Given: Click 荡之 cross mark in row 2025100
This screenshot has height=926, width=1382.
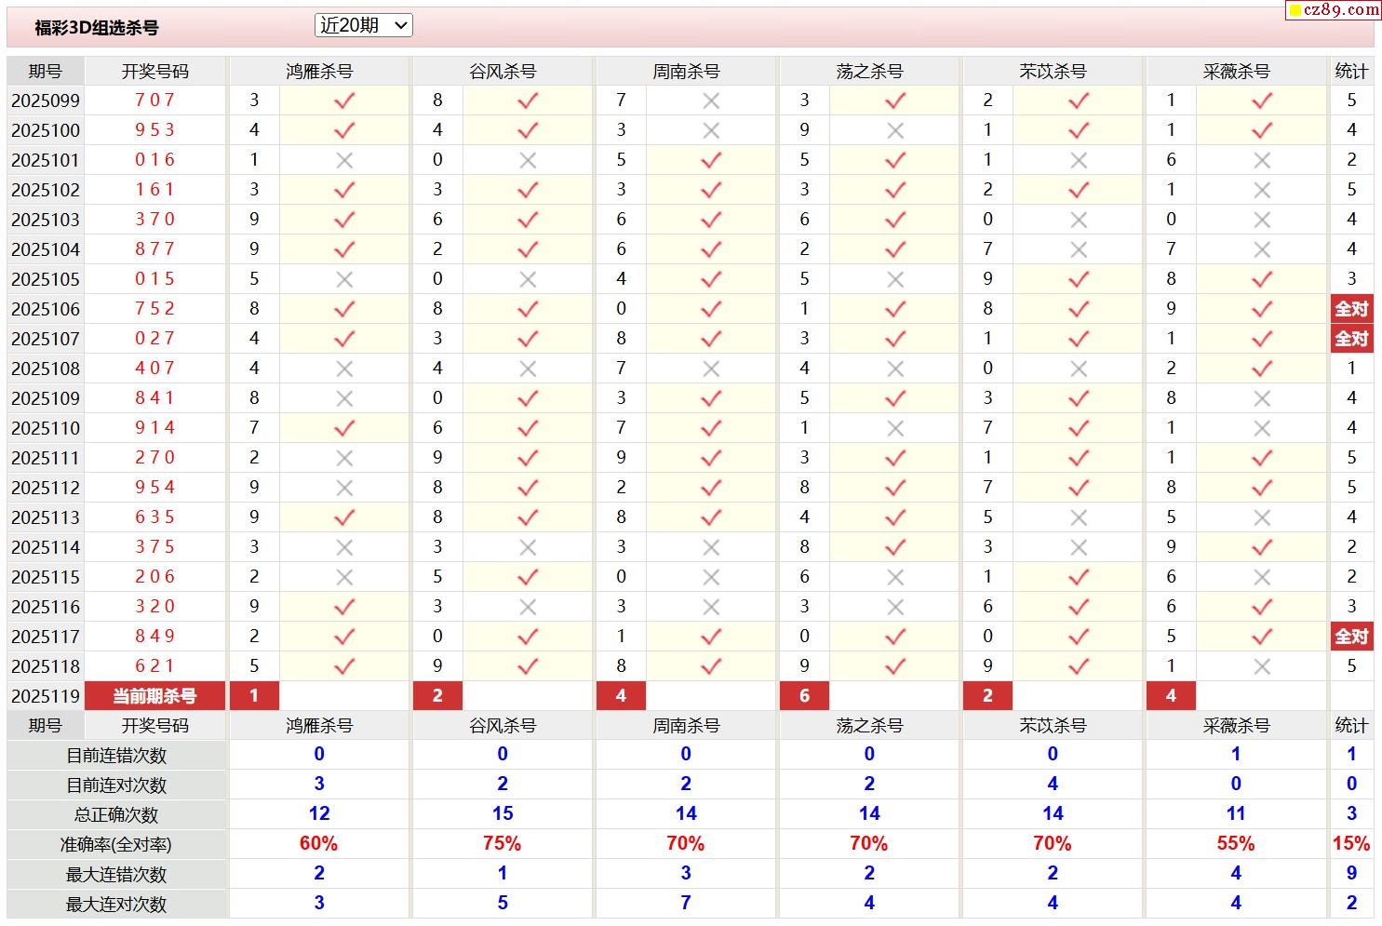Looking at the screenshot, I should point(894,130).
